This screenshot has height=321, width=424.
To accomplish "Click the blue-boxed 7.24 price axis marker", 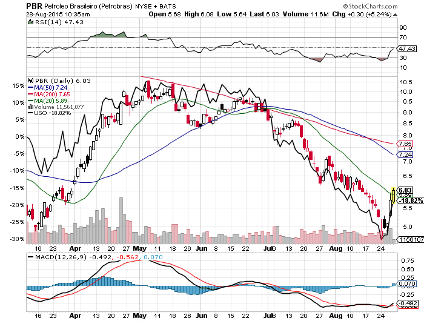I will click(x=405, y=154).
